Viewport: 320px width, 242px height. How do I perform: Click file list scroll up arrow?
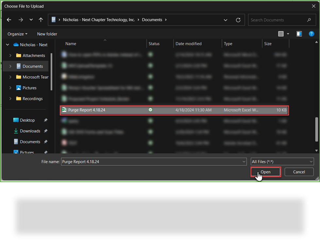[x=316, y=42]
